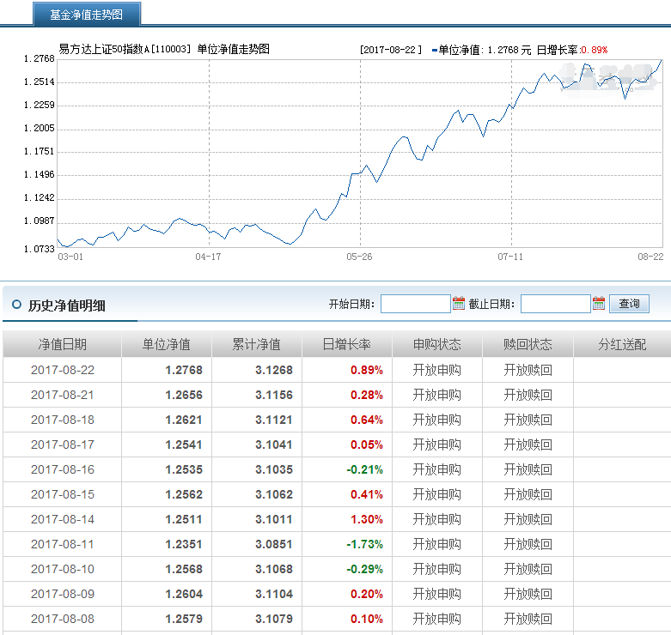Click the 净值日期 column header
This screenshot has width=671, height=635.
(x=63, y=344)
